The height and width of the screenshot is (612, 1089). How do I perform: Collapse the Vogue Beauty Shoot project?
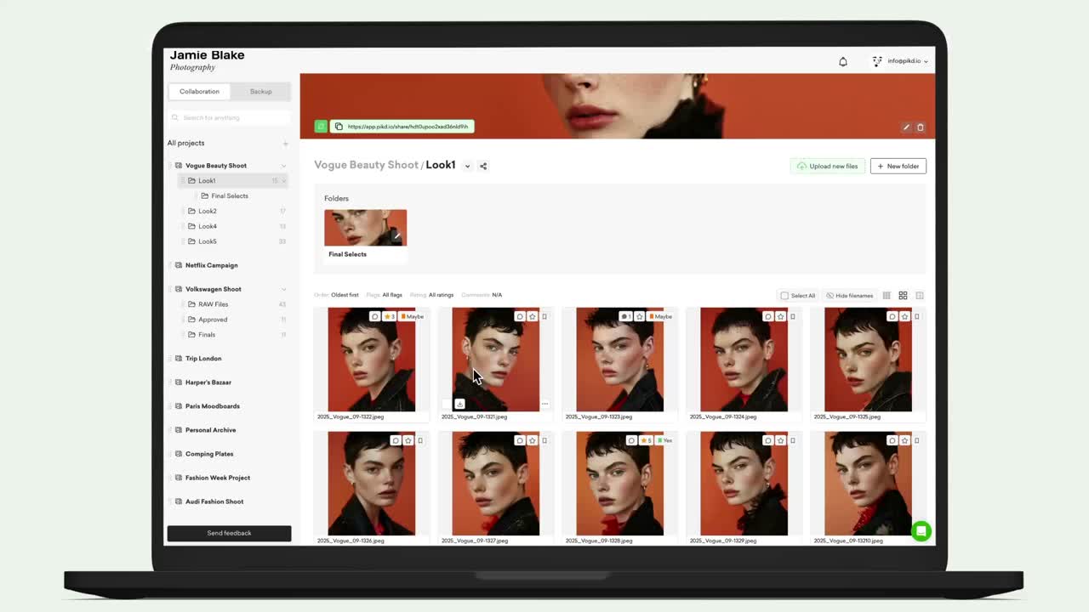pos(283,166)
